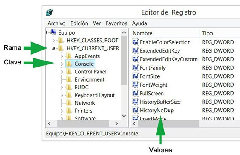Expand the Console key
This screenshot has height=155, width=240.
click(62, 64)
